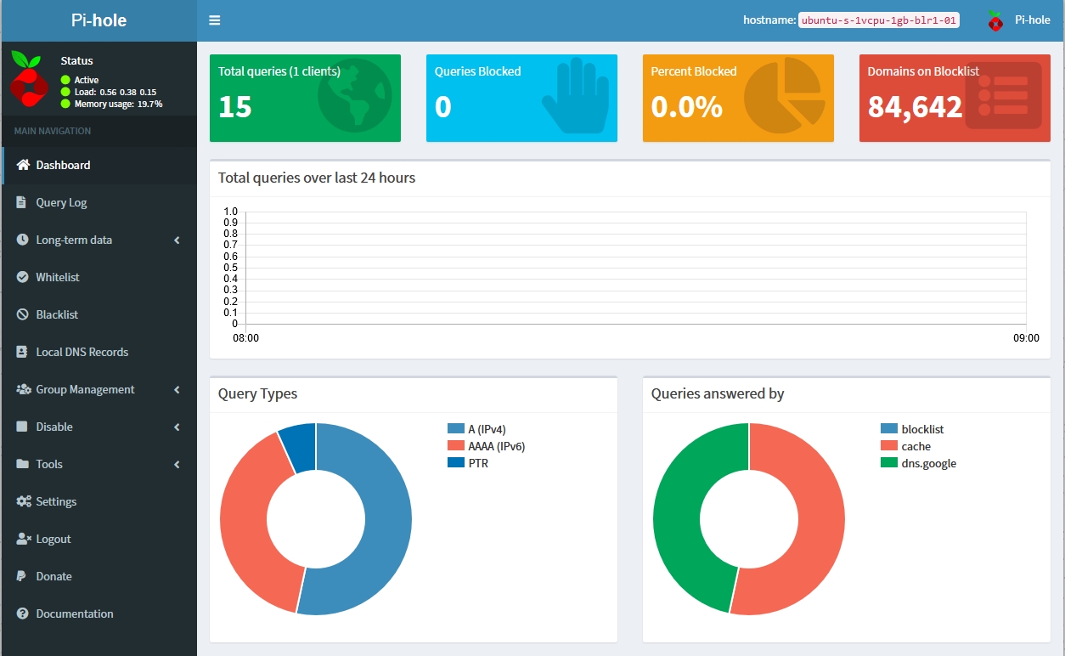Viewport: 1065px width, 656px height.
Task: Click the Donate link
Action: tap(99, 576)
